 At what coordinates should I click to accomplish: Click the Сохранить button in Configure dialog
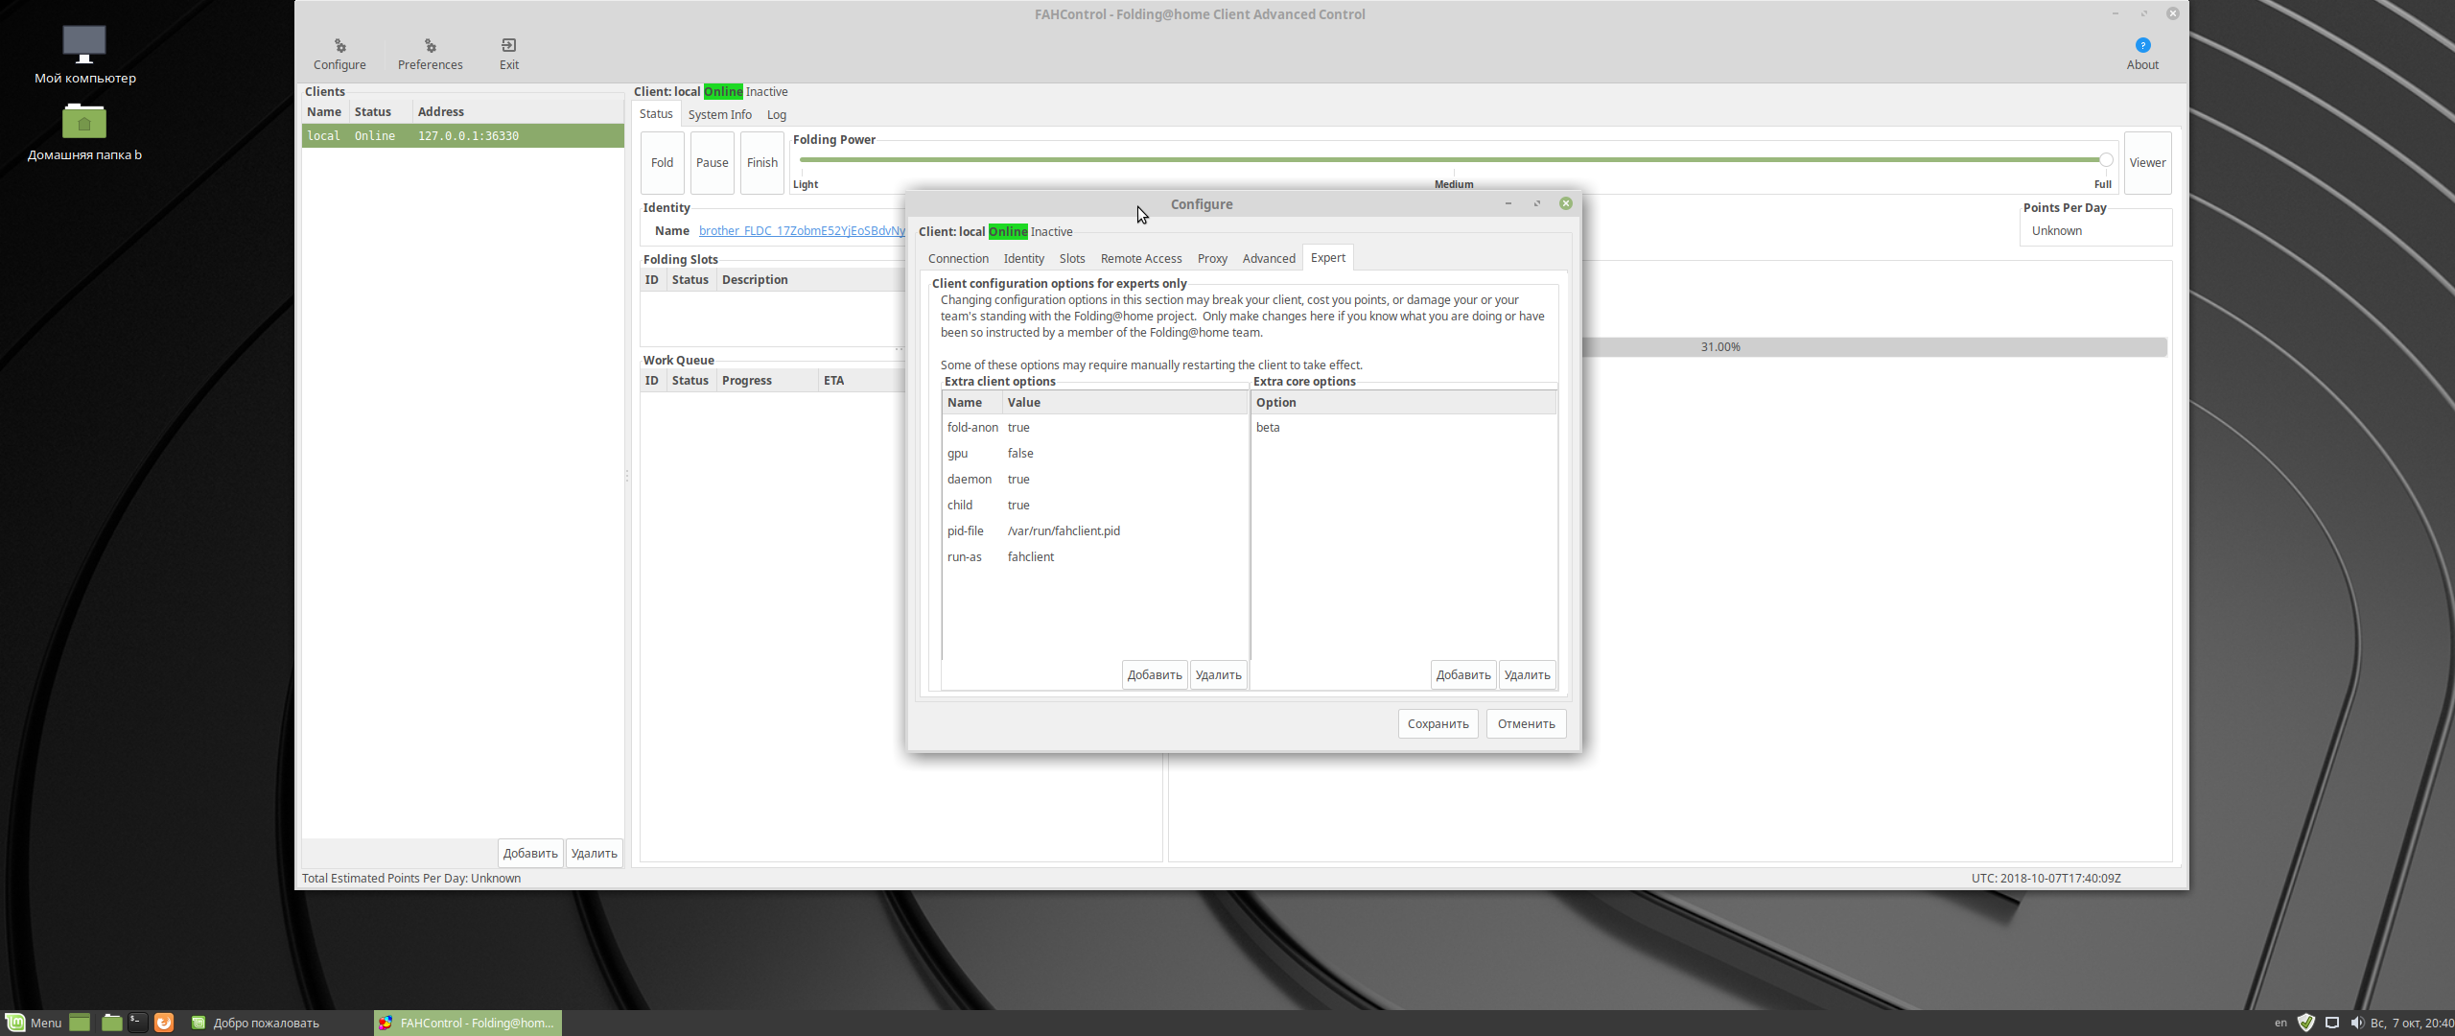point(1438,724)
